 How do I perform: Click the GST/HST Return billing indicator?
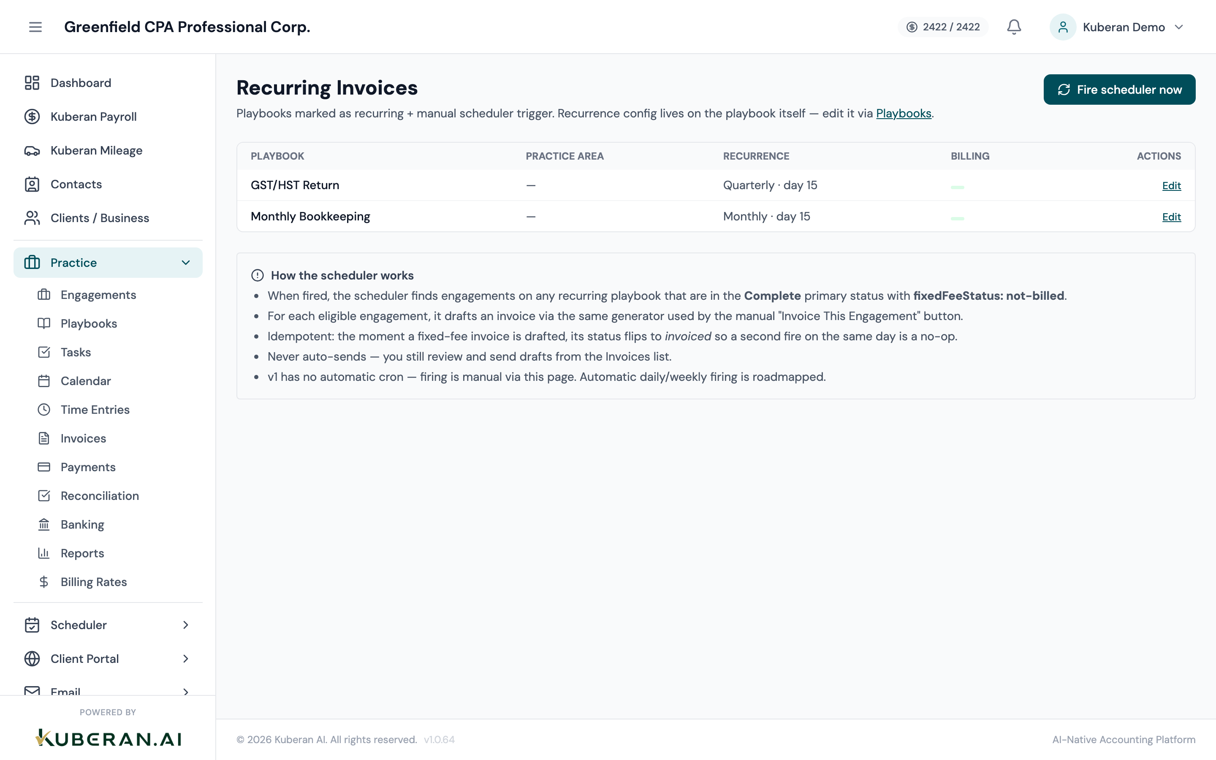click(x=957, y=187)
